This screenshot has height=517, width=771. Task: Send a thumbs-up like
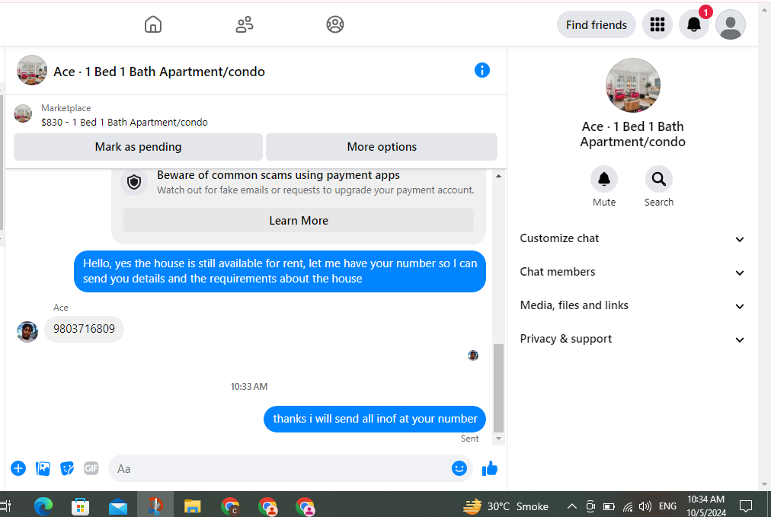click(x=489, y=469)
